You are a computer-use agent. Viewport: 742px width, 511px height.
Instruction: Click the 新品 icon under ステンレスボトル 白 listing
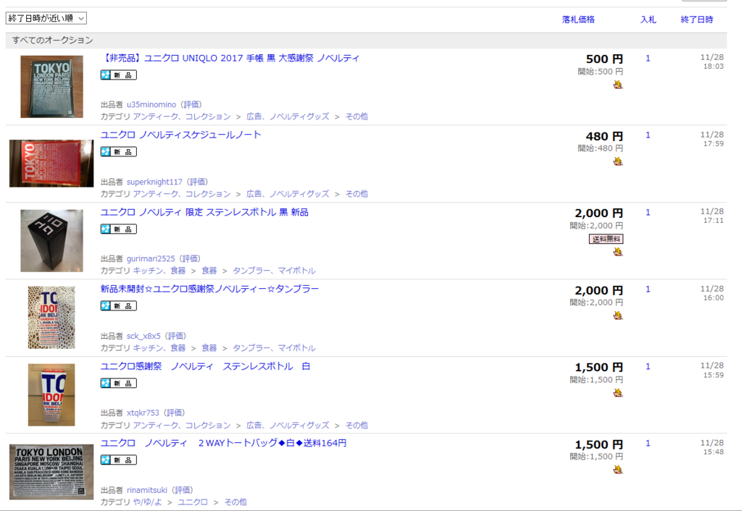(x=118, y=383)
